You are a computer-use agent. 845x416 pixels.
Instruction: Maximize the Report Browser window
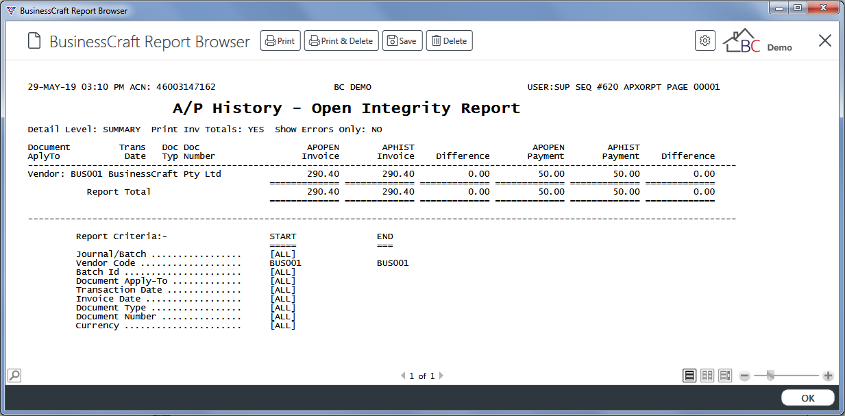click(x=797, y=8)
